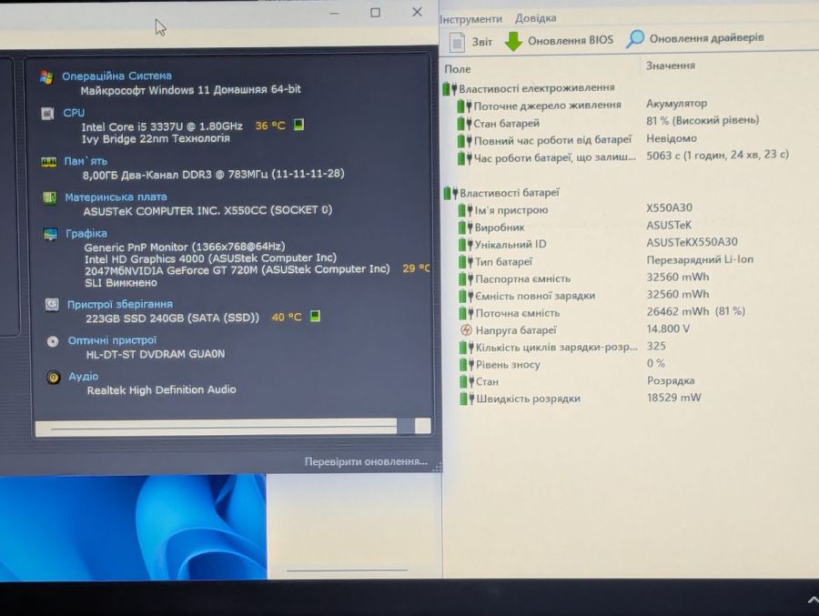Click the horizontal scrollbar in Speccy summary
The image size is (819, 616).
tap(232, 427)
